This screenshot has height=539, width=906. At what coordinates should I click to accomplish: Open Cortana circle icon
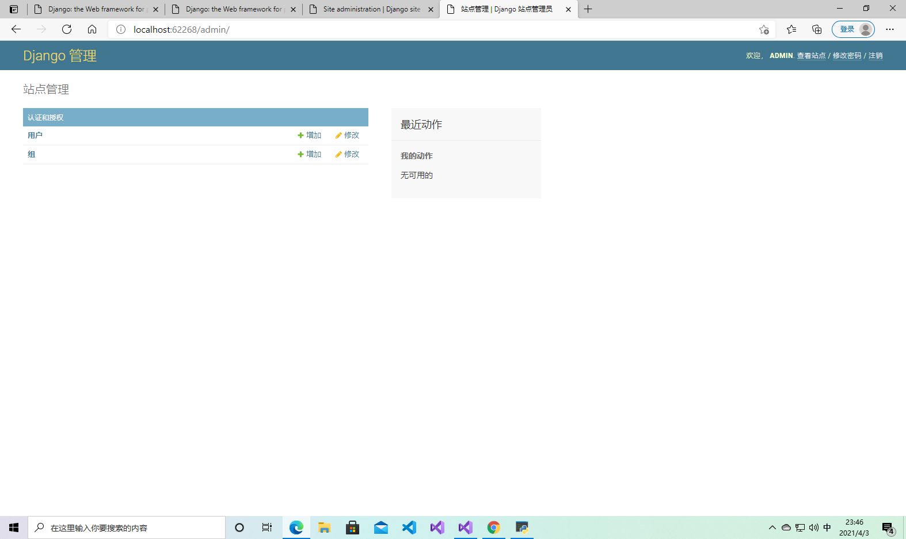coord(239,528)
